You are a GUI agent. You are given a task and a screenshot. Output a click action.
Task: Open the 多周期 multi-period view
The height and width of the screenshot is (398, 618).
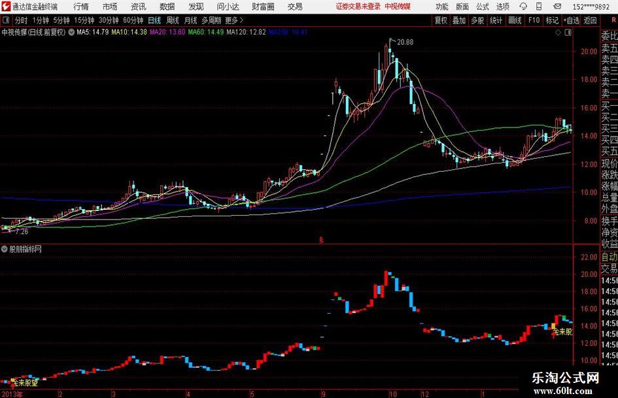[x=211, y=20]
